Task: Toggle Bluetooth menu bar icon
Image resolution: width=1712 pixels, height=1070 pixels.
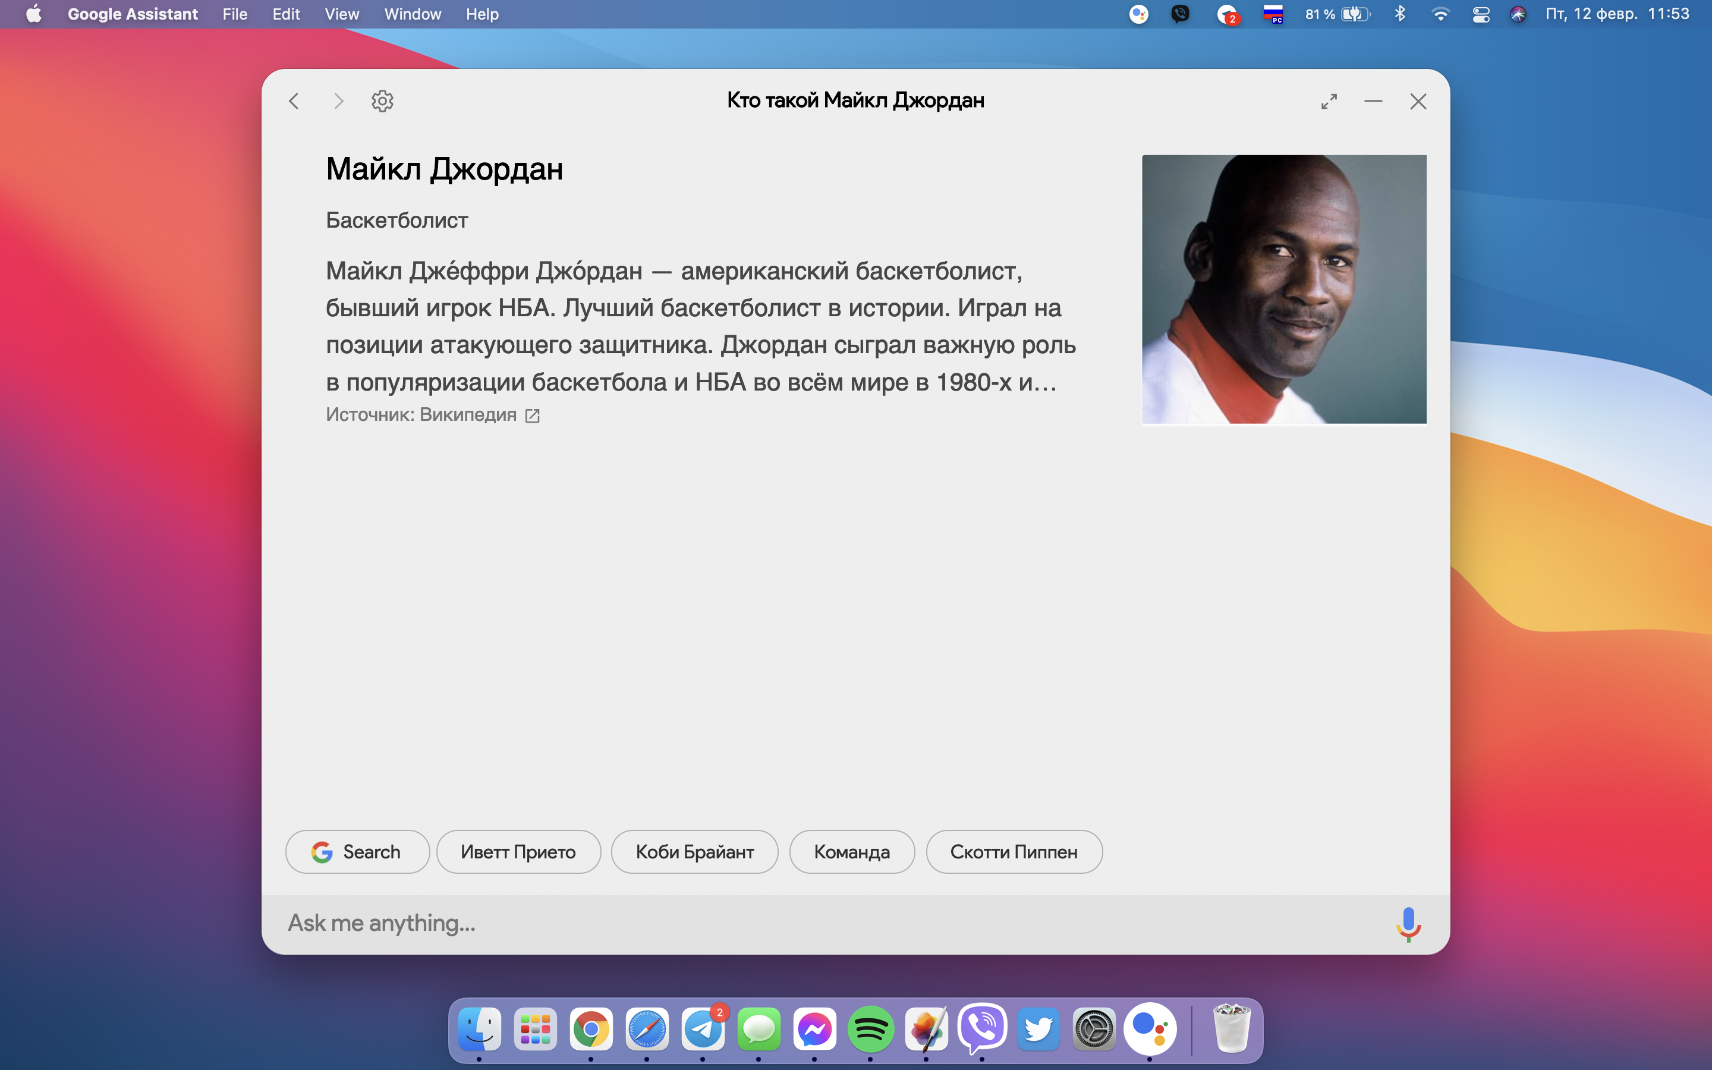Action: coord(1399,14)
